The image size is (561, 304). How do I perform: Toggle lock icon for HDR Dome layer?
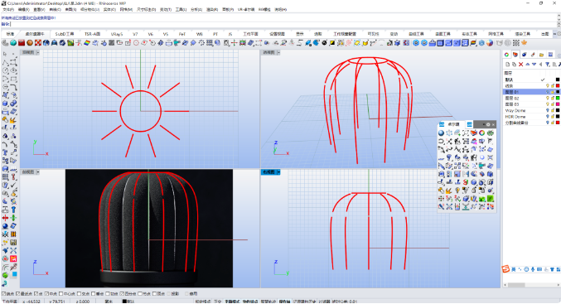(552, 117)
